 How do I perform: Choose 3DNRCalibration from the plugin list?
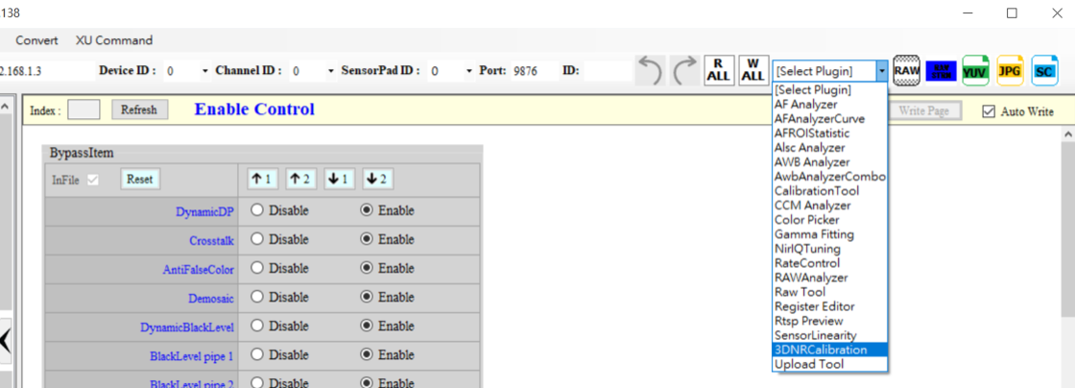[x=821, y=350]
